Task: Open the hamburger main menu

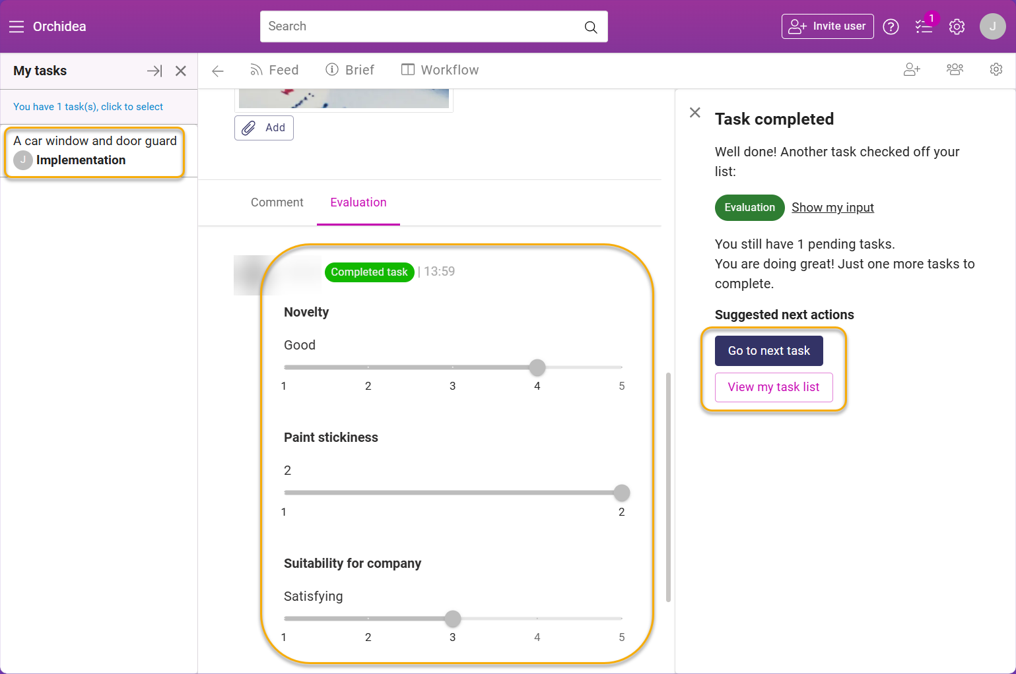Action: click(17, 26)
